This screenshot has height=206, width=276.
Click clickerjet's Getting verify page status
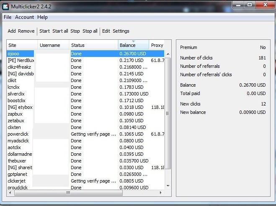(93, 180)
